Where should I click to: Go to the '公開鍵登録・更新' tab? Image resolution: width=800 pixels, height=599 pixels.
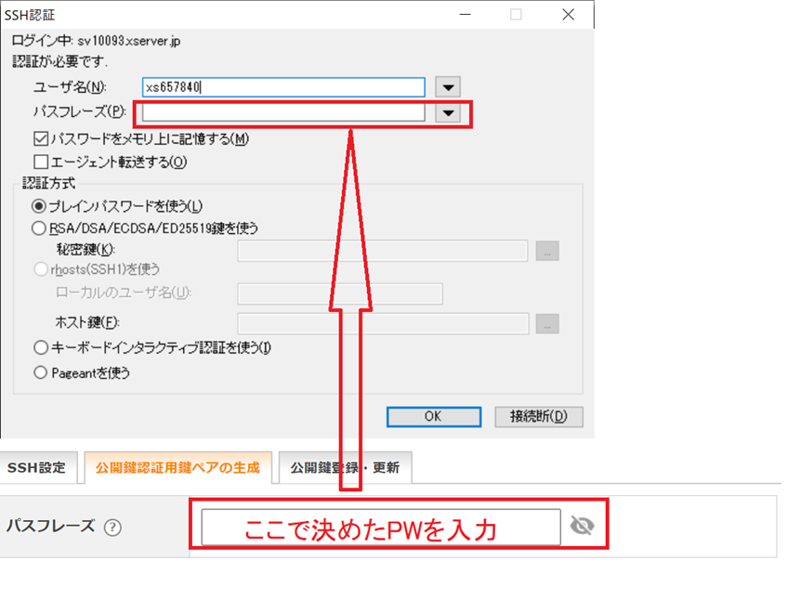tap(345, 467)
